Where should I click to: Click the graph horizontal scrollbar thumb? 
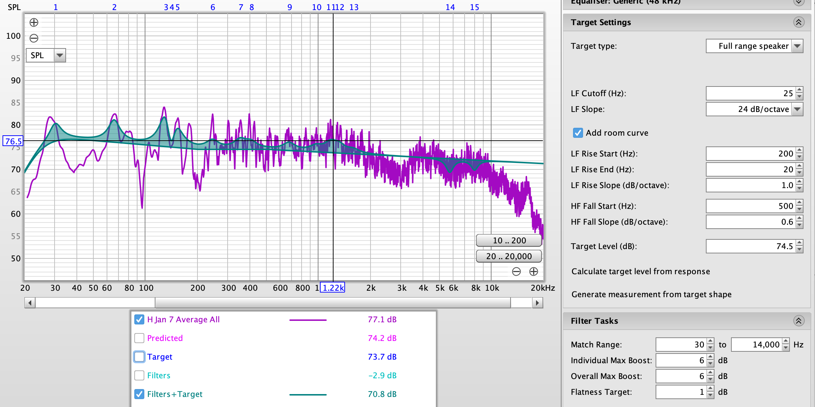(333, 303)
